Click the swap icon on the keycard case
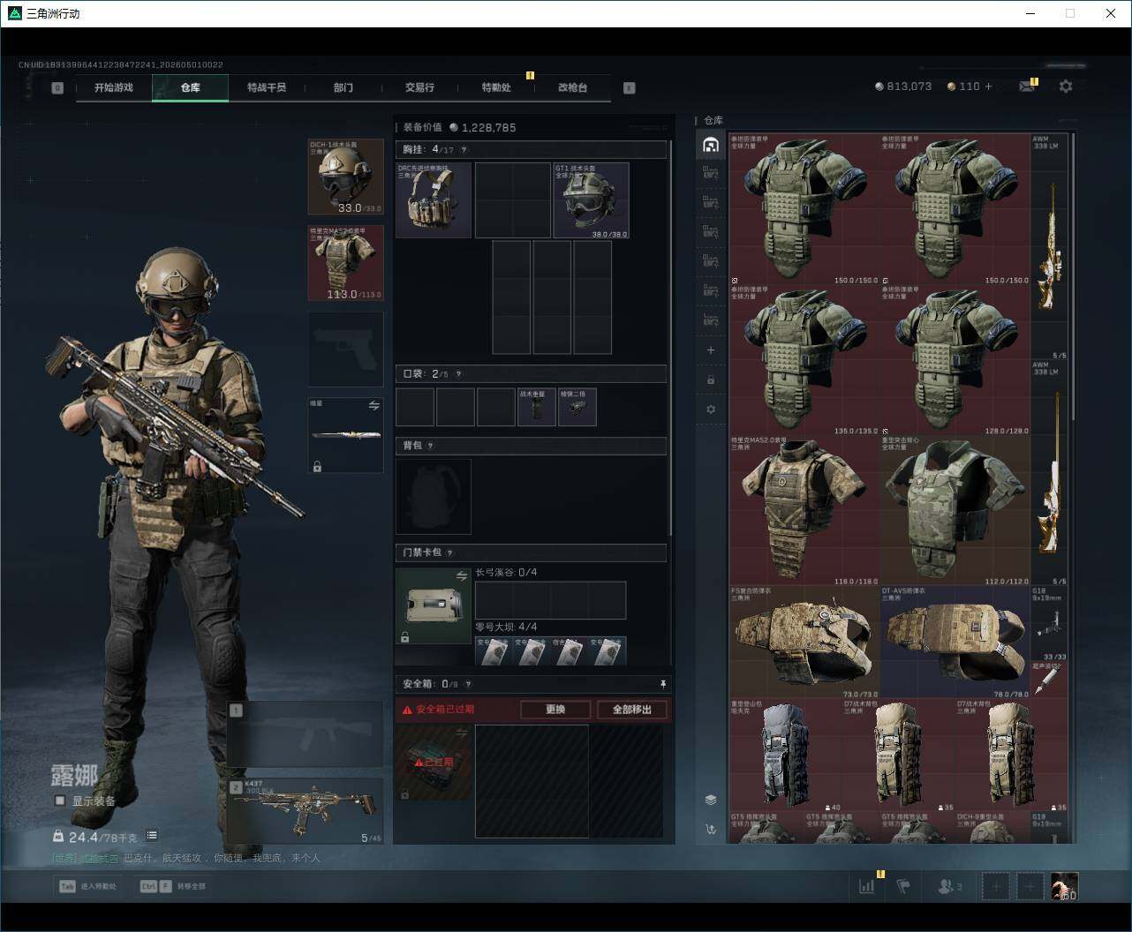The image size is (1132, 932). tap(462, 575)
